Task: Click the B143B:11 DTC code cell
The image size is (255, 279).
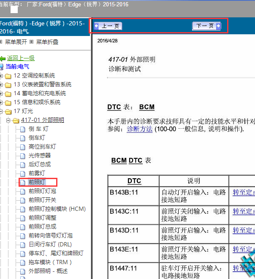Action: [133, 196]
